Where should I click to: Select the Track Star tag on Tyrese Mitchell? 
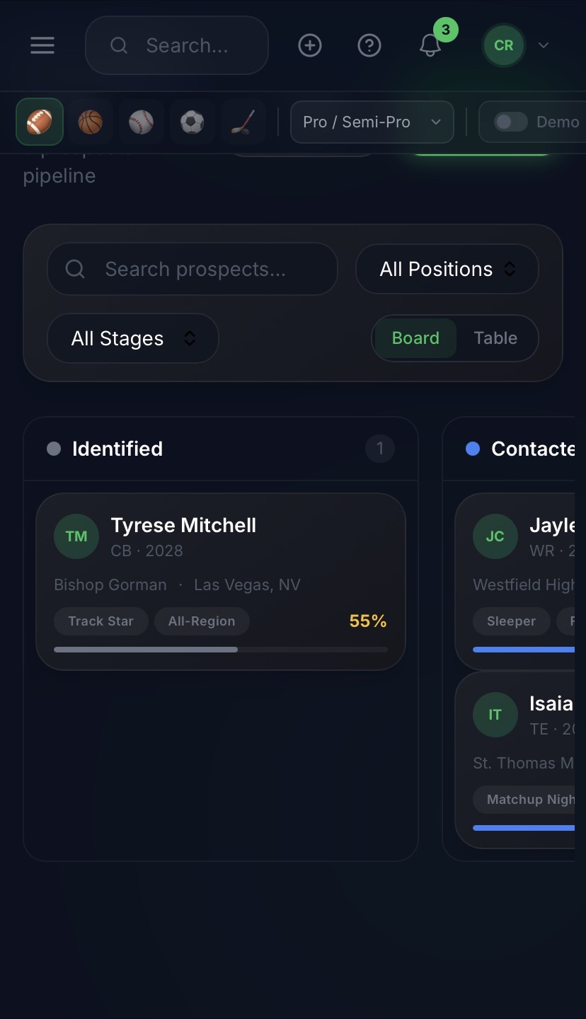[x=100, y=621]
